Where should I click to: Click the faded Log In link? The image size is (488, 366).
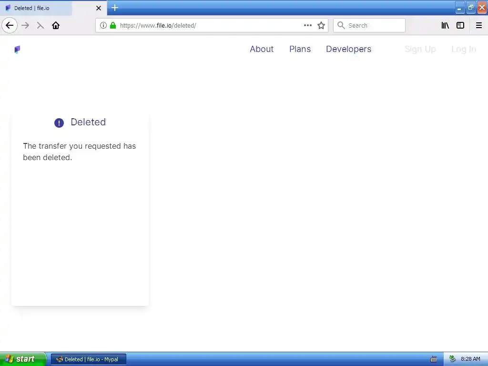coord(464,49)
